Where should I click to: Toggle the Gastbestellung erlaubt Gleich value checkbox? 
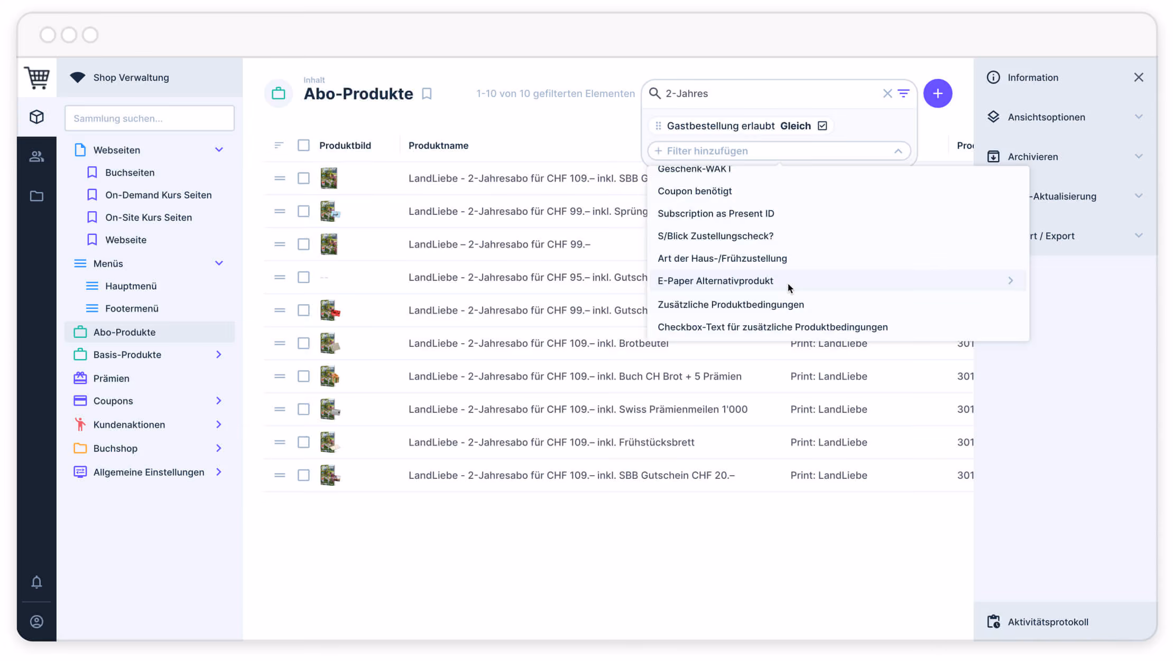[822, 126]
